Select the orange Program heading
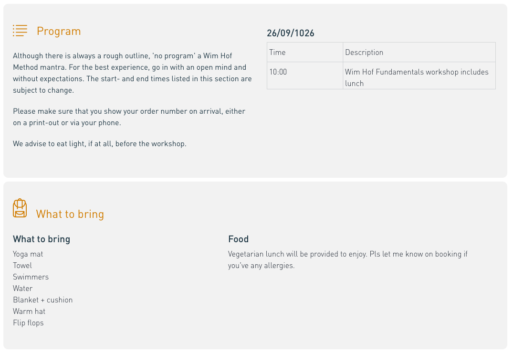Image resolution: width=513 pixels, height=355 pixels. click(x=59, y=31)
